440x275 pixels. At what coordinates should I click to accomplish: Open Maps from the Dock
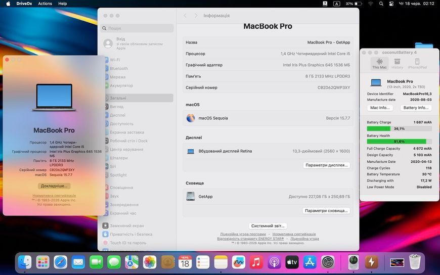coord(132,262)
